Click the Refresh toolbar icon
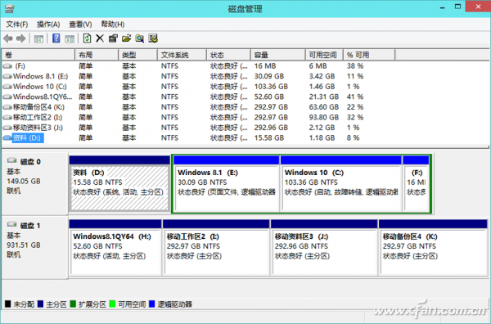This screenshot has height=324, width=491. [x=87, y=38]
